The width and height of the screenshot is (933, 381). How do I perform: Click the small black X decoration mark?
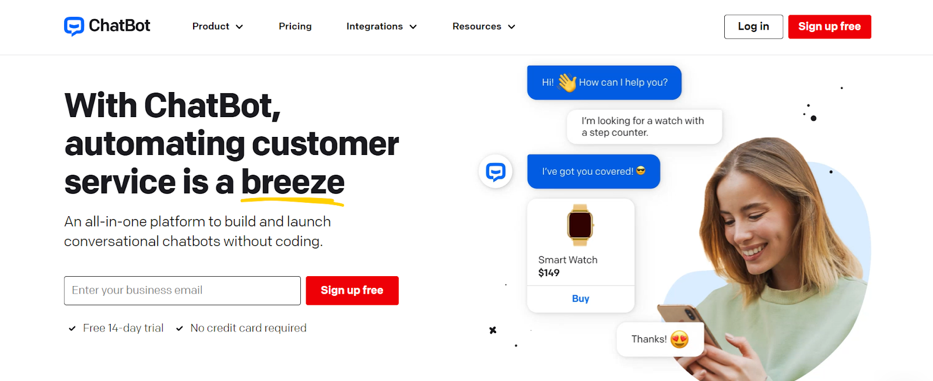coord(493,330)
